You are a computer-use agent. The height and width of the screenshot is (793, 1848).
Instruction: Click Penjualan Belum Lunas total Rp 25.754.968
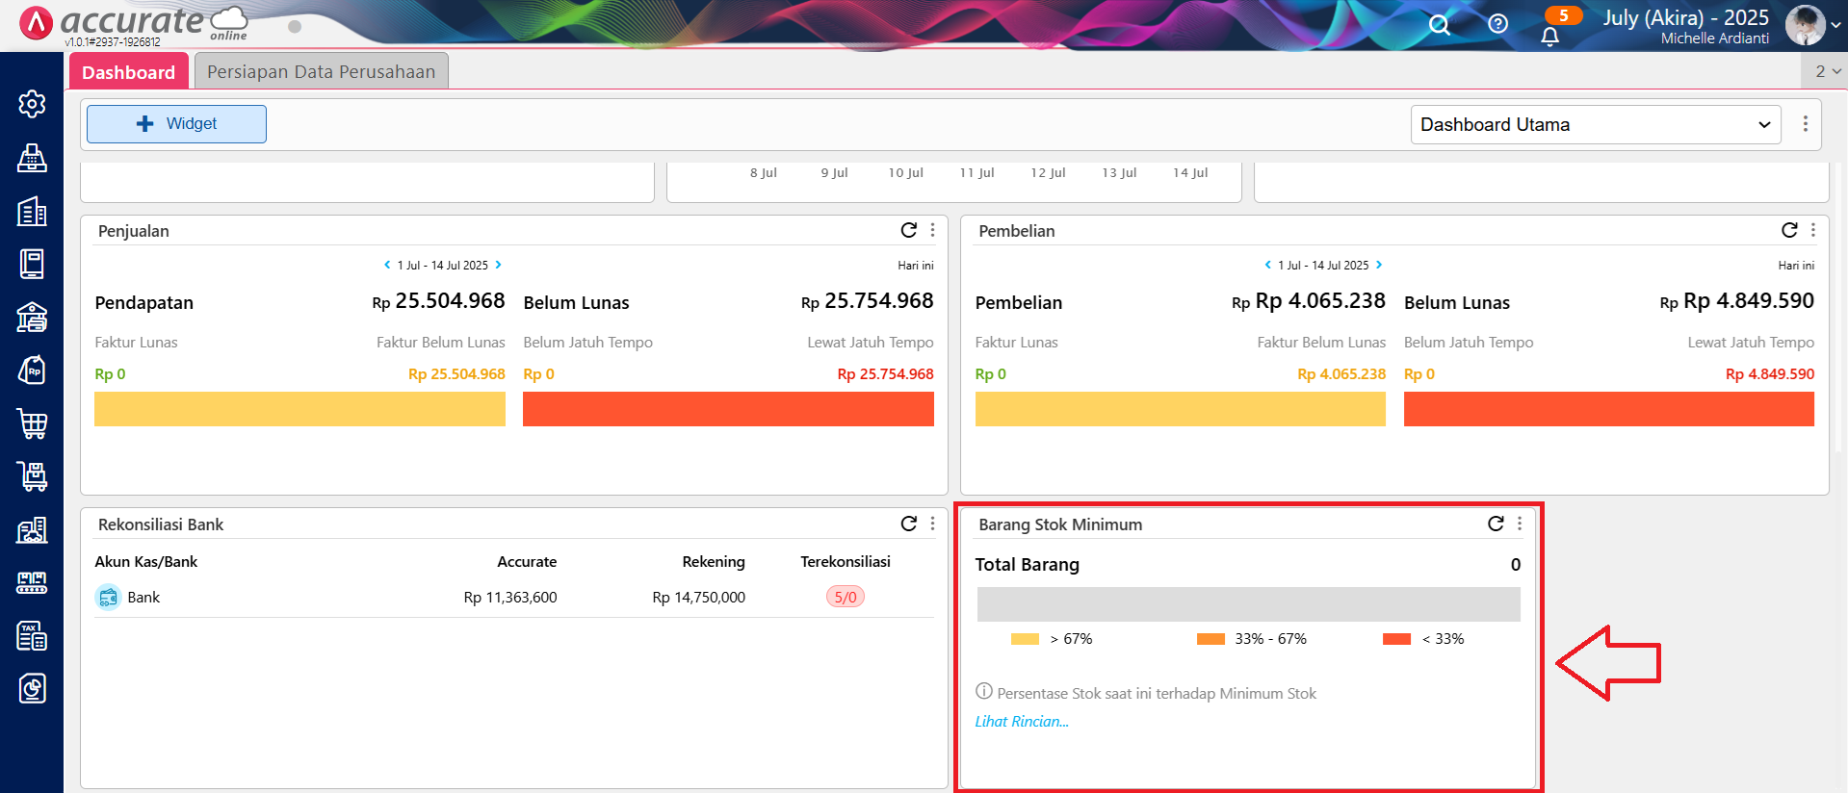(x=868, y=301)
